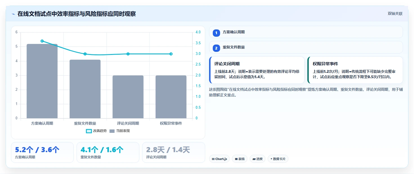Select the 表格 tag
The height and width of the screenshot is (174, 414).
tap(240, 159)
